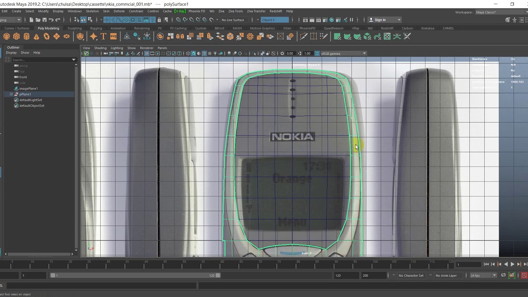Open the 24 fps frame rate dropdown

483,275
